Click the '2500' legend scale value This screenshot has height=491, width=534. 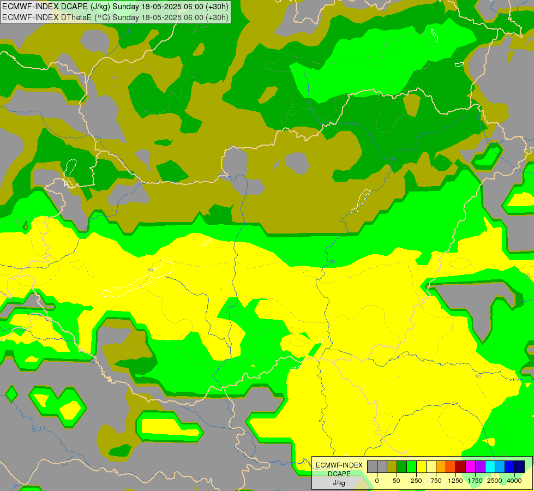[x=495, y=481]
